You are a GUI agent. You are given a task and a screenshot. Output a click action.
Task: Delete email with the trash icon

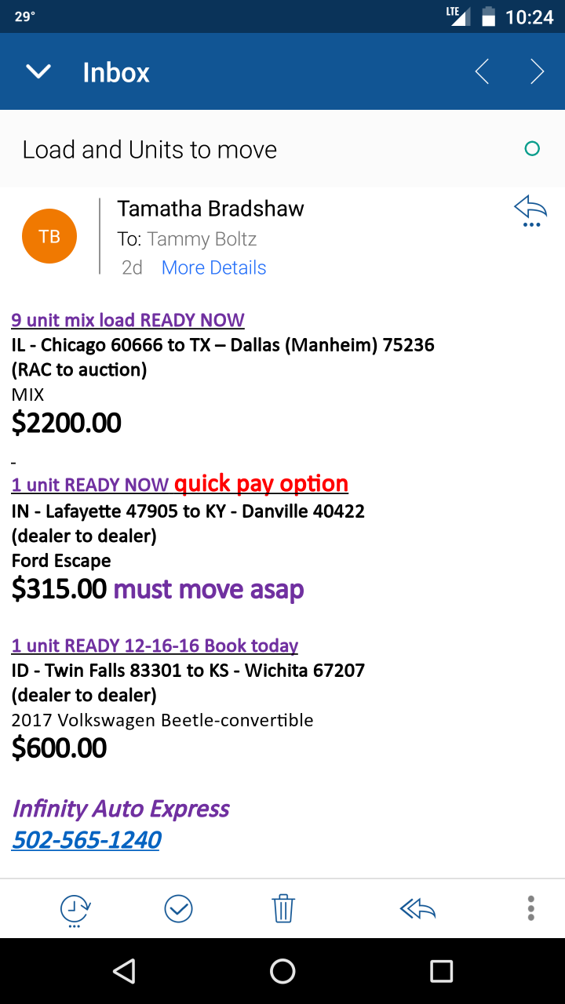[282, 908]
